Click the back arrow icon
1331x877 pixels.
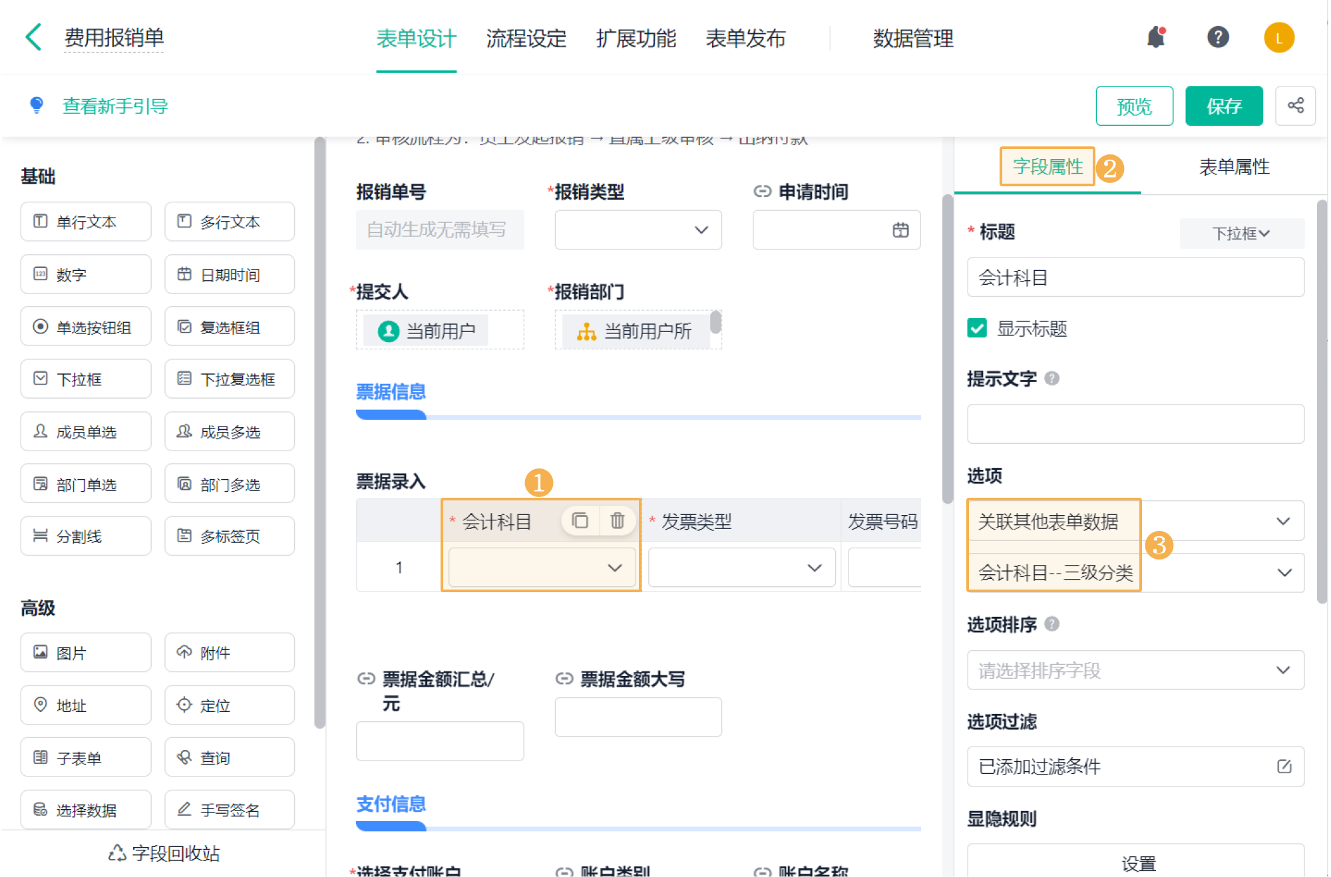[34, 37]
